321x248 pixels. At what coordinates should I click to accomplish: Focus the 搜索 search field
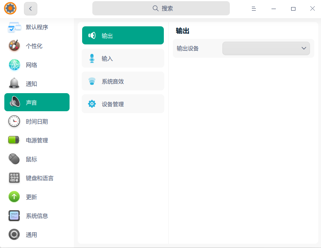(161, 8)
